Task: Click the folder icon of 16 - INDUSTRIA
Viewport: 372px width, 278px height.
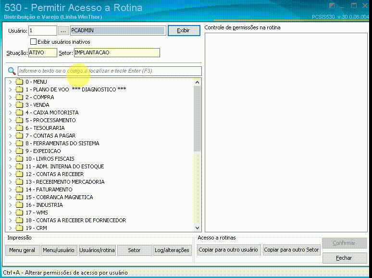Action: click(19, 205)
